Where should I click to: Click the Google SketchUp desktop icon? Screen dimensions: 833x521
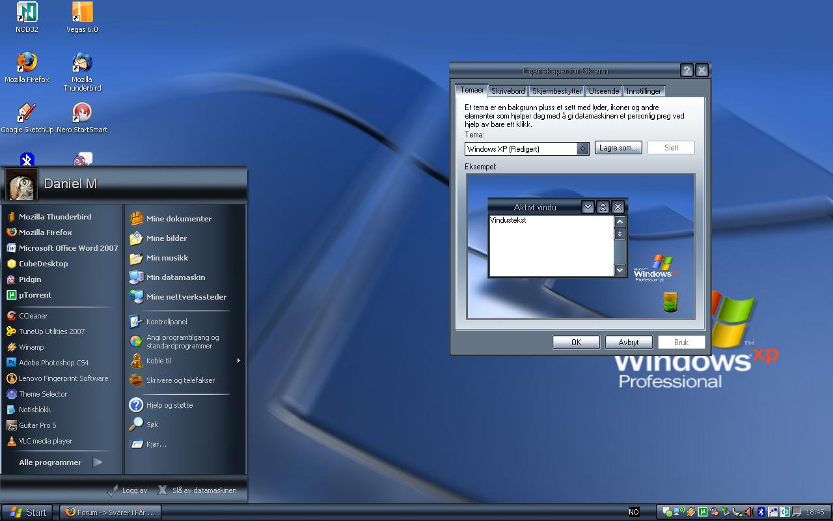(27, 117)
